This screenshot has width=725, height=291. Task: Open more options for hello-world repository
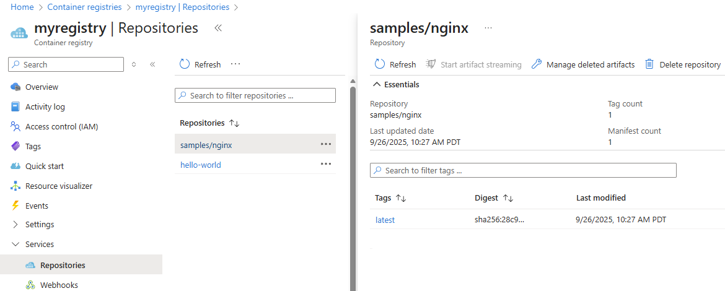click(x=326, y=164)
